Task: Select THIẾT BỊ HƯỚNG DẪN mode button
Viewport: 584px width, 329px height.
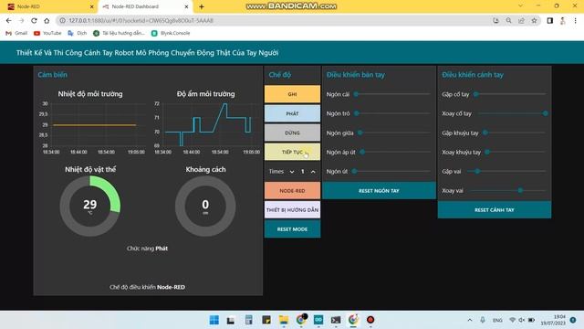Action: 292,210
